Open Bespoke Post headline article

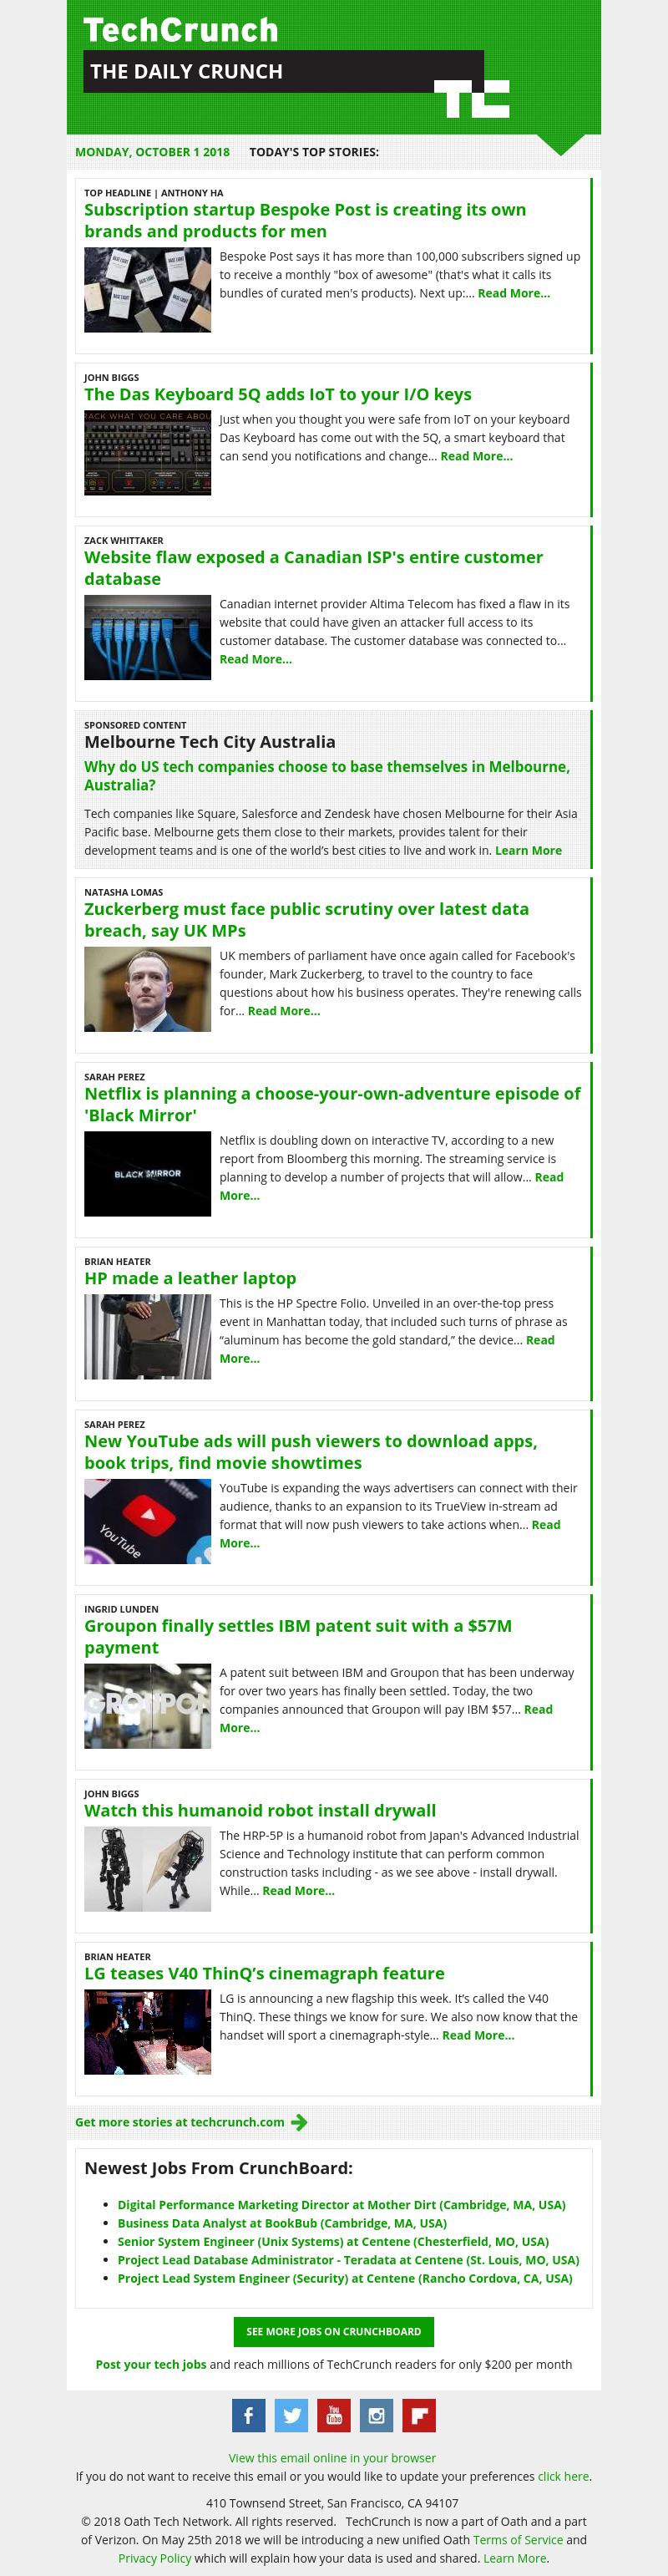coord(305,220)
